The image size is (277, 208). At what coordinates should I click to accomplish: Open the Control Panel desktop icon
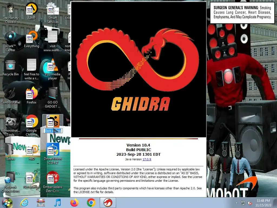pyautogui.click(x=11, y=96)
